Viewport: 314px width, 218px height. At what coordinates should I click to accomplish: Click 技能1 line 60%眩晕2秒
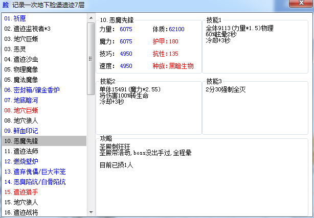(221, 34)
